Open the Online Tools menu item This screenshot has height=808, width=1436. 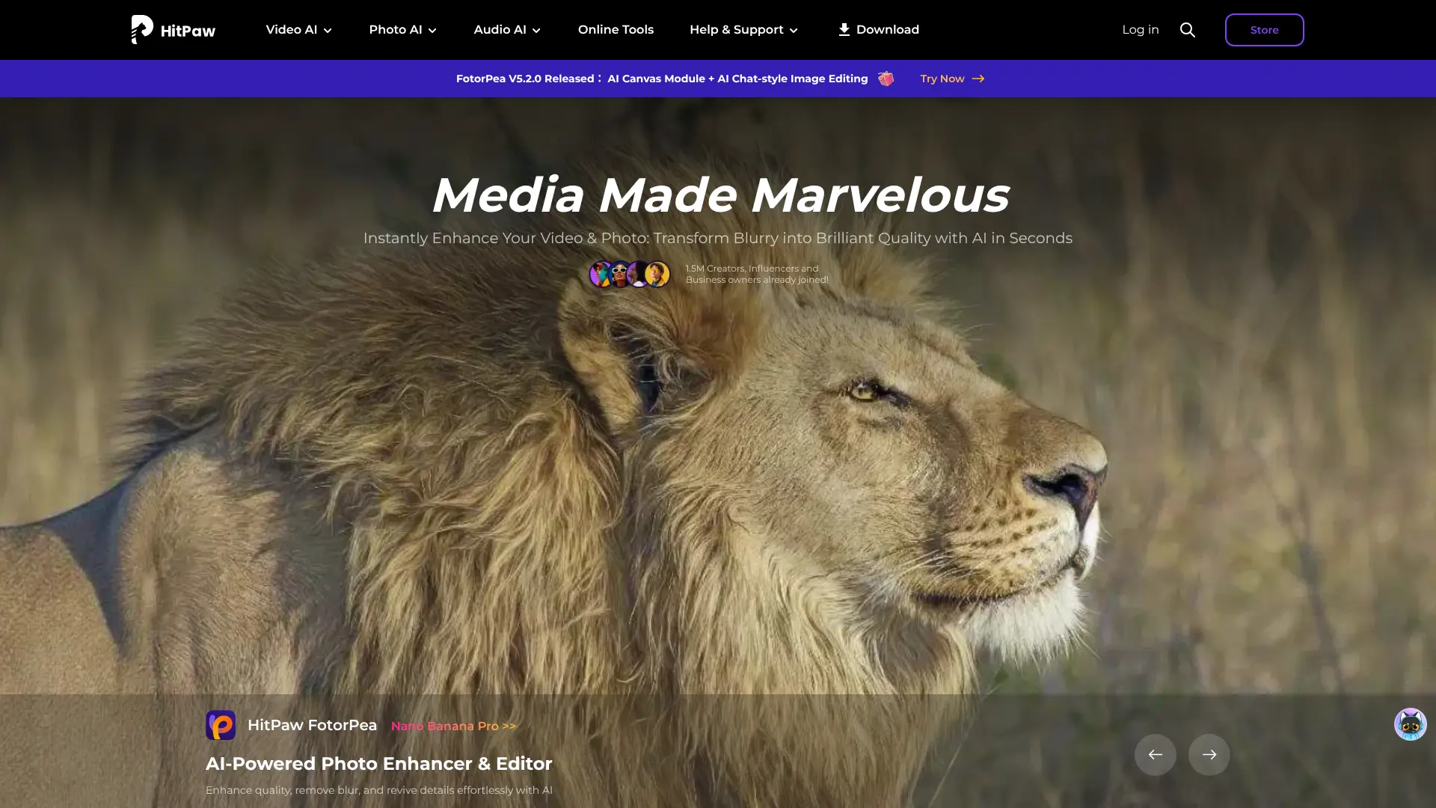tap(616, 30)
